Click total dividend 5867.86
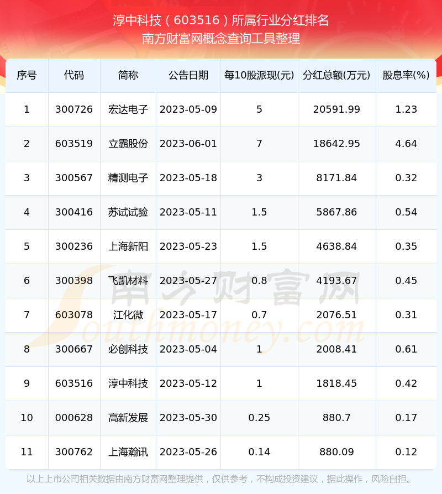The image size is (442, 494). pyautogui.click(x=336, y=212)
